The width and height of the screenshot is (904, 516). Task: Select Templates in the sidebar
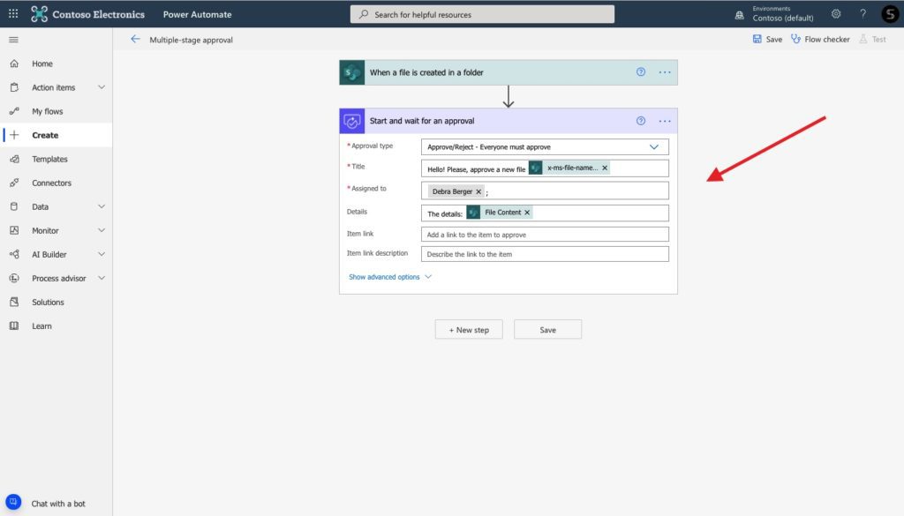[x=49, y=159]
